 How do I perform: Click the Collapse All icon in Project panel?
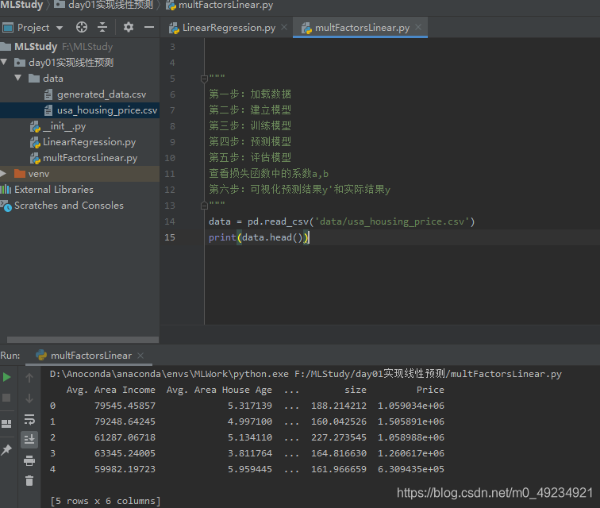click(x=102, y=27)
